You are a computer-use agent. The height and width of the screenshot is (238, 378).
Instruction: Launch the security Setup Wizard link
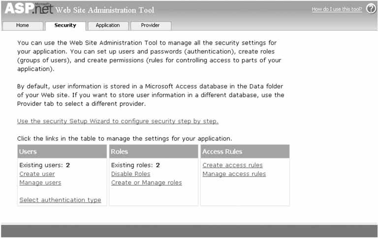118,121
